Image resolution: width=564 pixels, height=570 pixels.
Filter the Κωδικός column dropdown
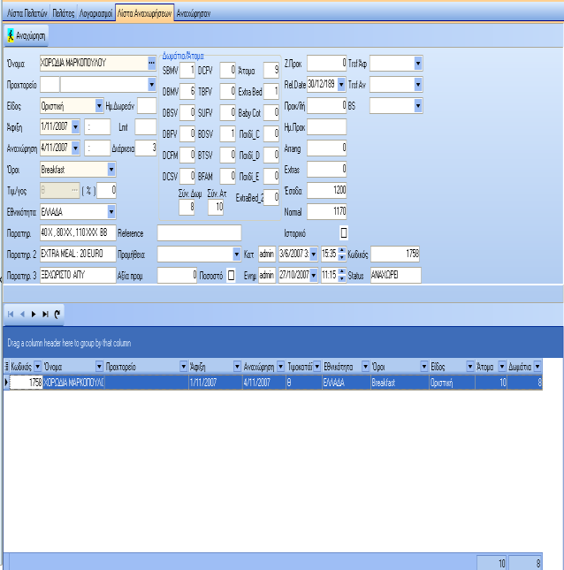coord(37,367)
